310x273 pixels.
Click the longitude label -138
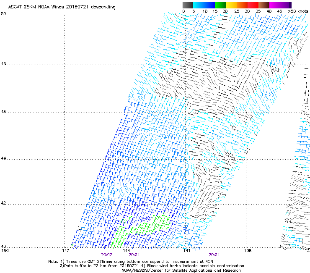click(246, 251)
